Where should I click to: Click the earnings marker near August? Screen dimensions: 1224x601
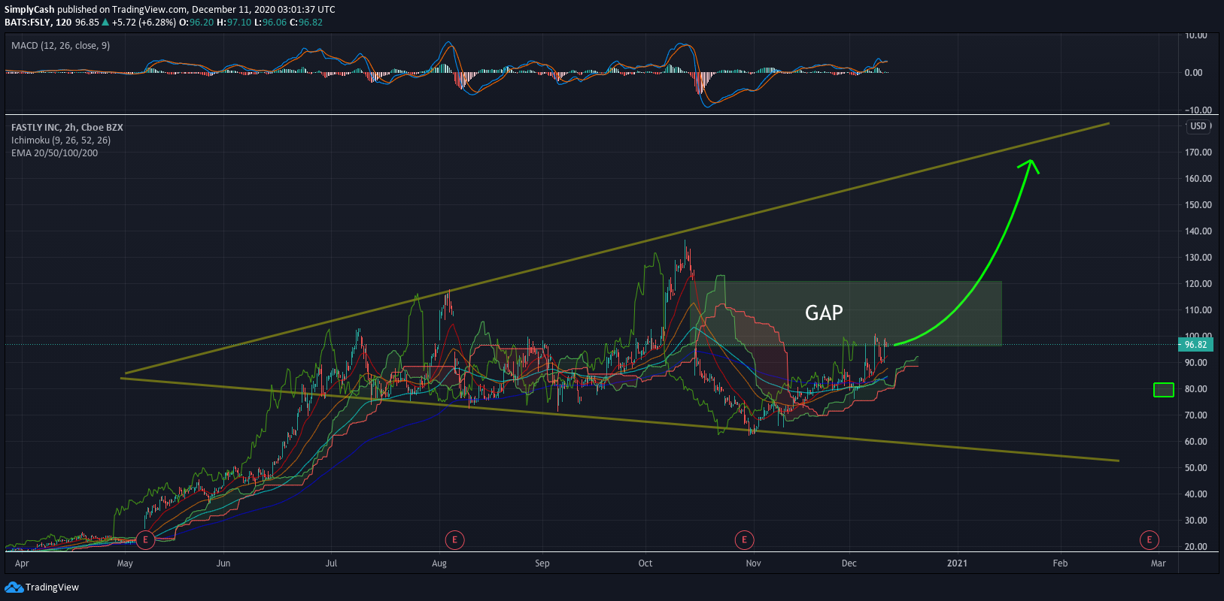click(x=454, y=539)
